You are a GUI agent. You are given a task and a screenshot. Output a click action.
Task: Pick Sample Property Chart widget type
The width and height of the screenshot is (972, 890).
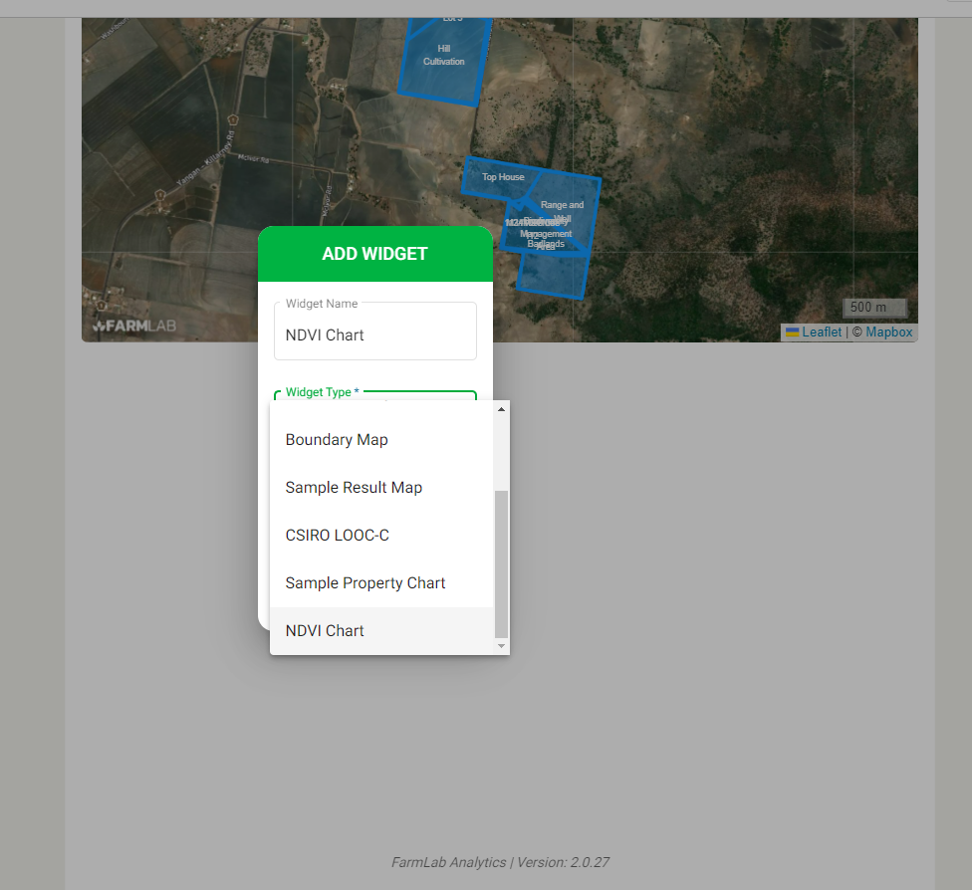pos(364,583)
